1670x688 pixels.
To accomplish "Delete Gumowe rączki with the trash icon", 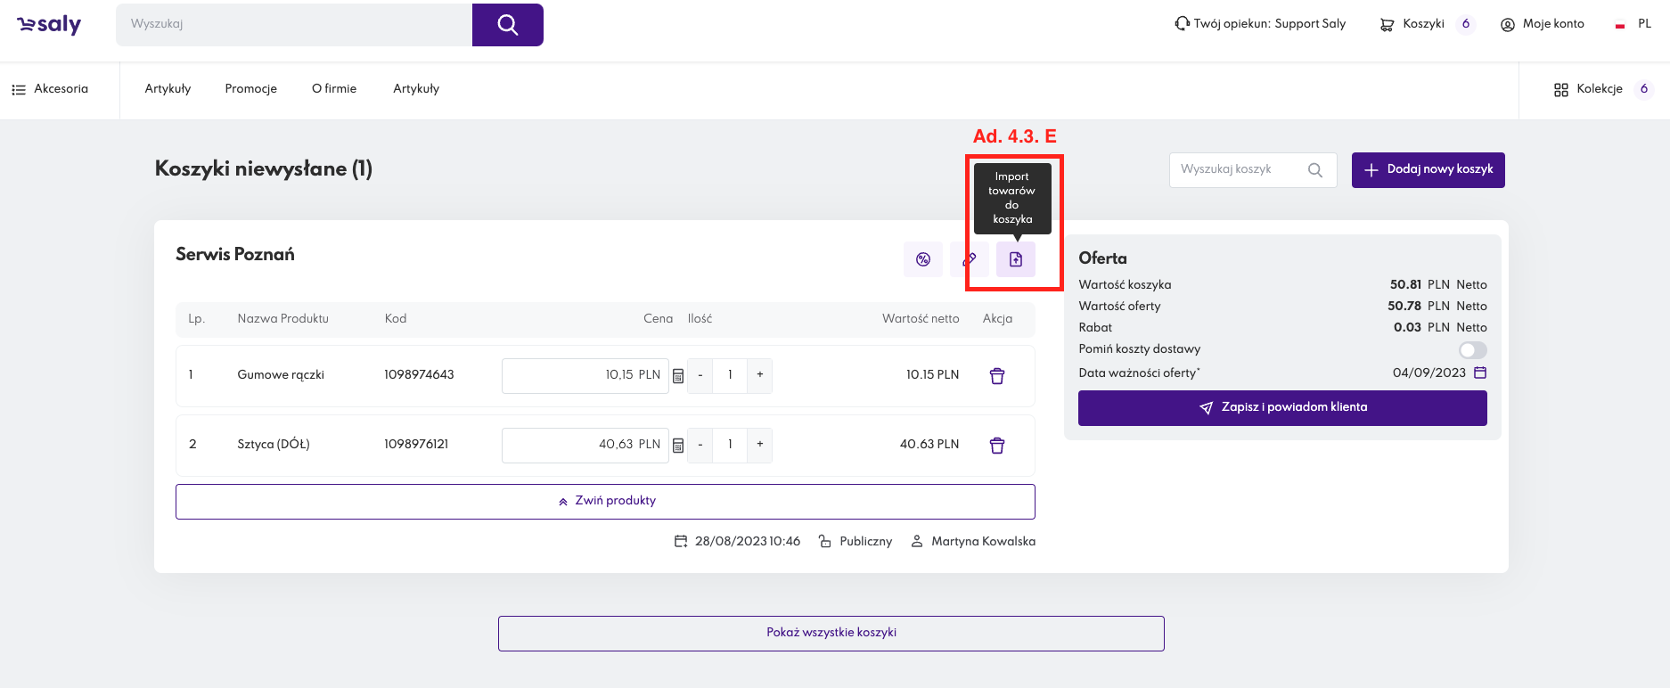I will (x=997, y=376).
